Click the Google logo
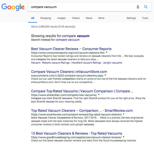154x145 pixels. point(13,7)
